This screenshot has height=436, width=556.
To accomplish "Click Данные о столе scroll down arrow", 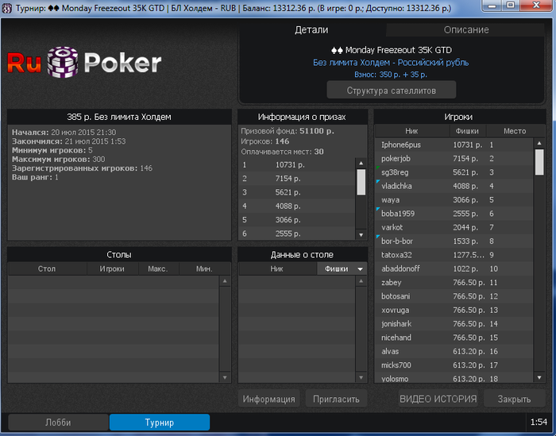I will point(361,377).
